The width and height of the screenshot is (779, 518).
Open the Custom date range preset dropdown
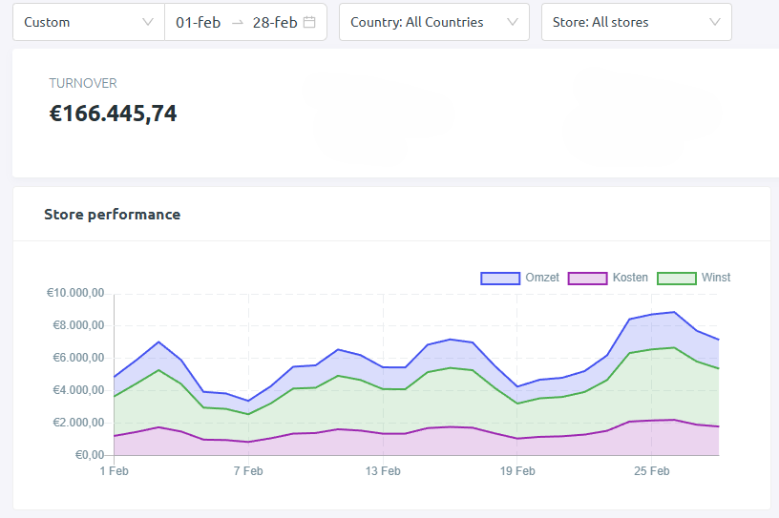(89, 22)
